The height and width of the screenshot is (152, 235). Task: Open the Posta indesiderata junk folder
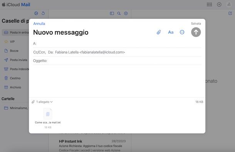pos(17,69)
